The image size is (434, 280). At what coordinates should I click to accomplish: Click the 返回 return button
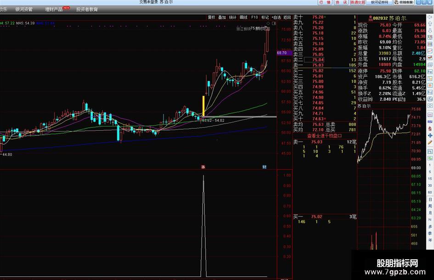(x=287, y=17)
